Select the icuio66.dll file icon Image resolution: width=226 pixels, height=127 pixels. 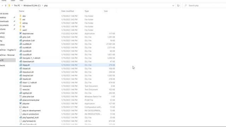pos(20,51)
